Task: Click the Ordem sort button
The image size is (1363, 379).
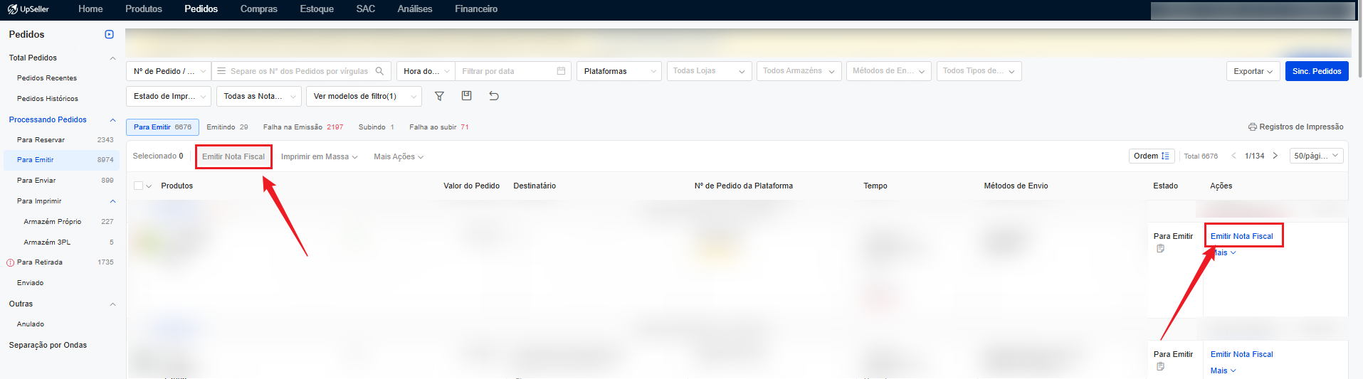Action: coord(1151,156)
